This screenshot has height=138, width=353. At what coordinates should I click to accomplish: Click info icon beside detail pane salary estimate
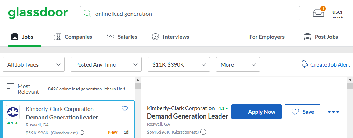click(x=203, y=131)
